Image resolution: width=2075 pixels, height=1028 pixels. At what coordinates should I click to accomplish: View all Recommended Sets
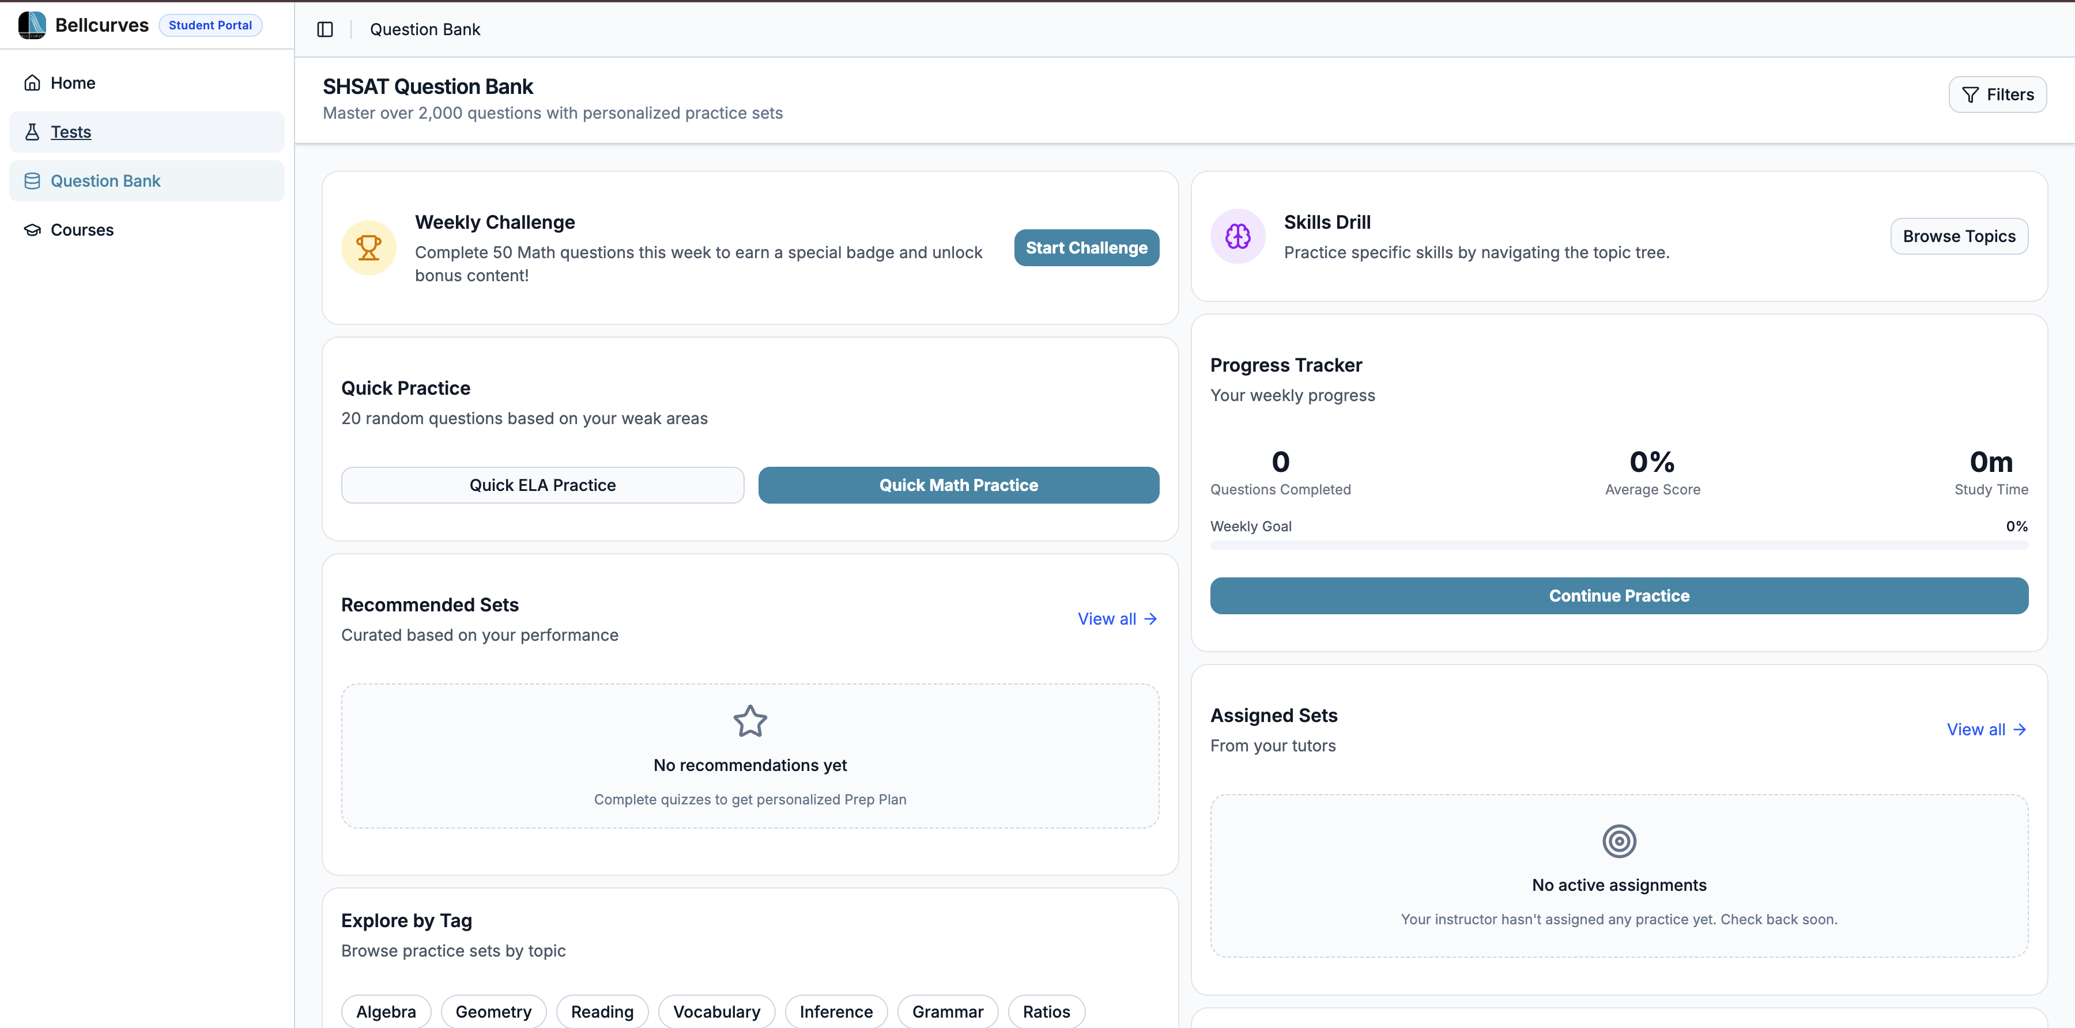coord(1117,619)
